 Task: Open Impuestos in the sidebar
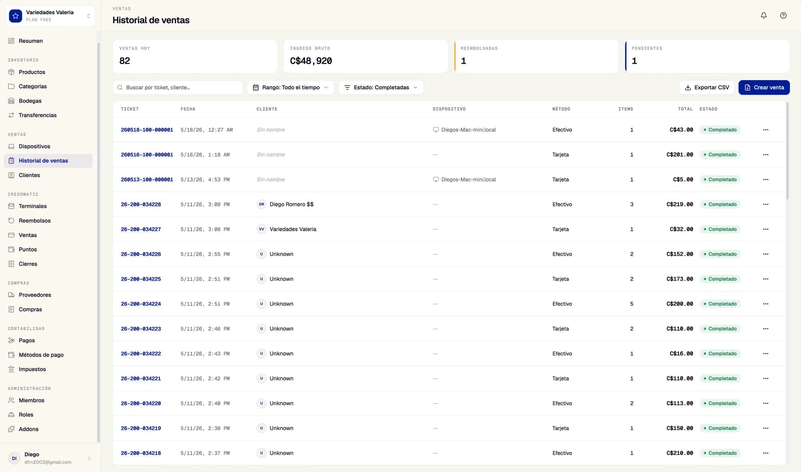48,369
